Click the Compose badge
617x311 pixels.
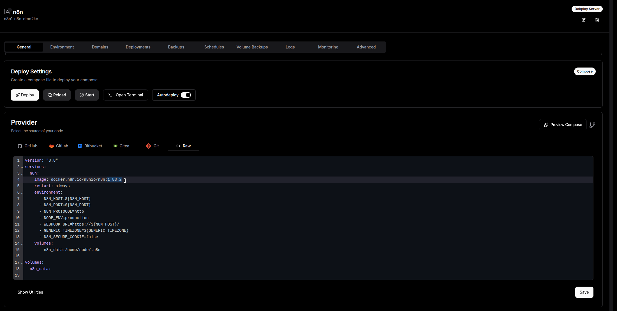coord(585,71)
